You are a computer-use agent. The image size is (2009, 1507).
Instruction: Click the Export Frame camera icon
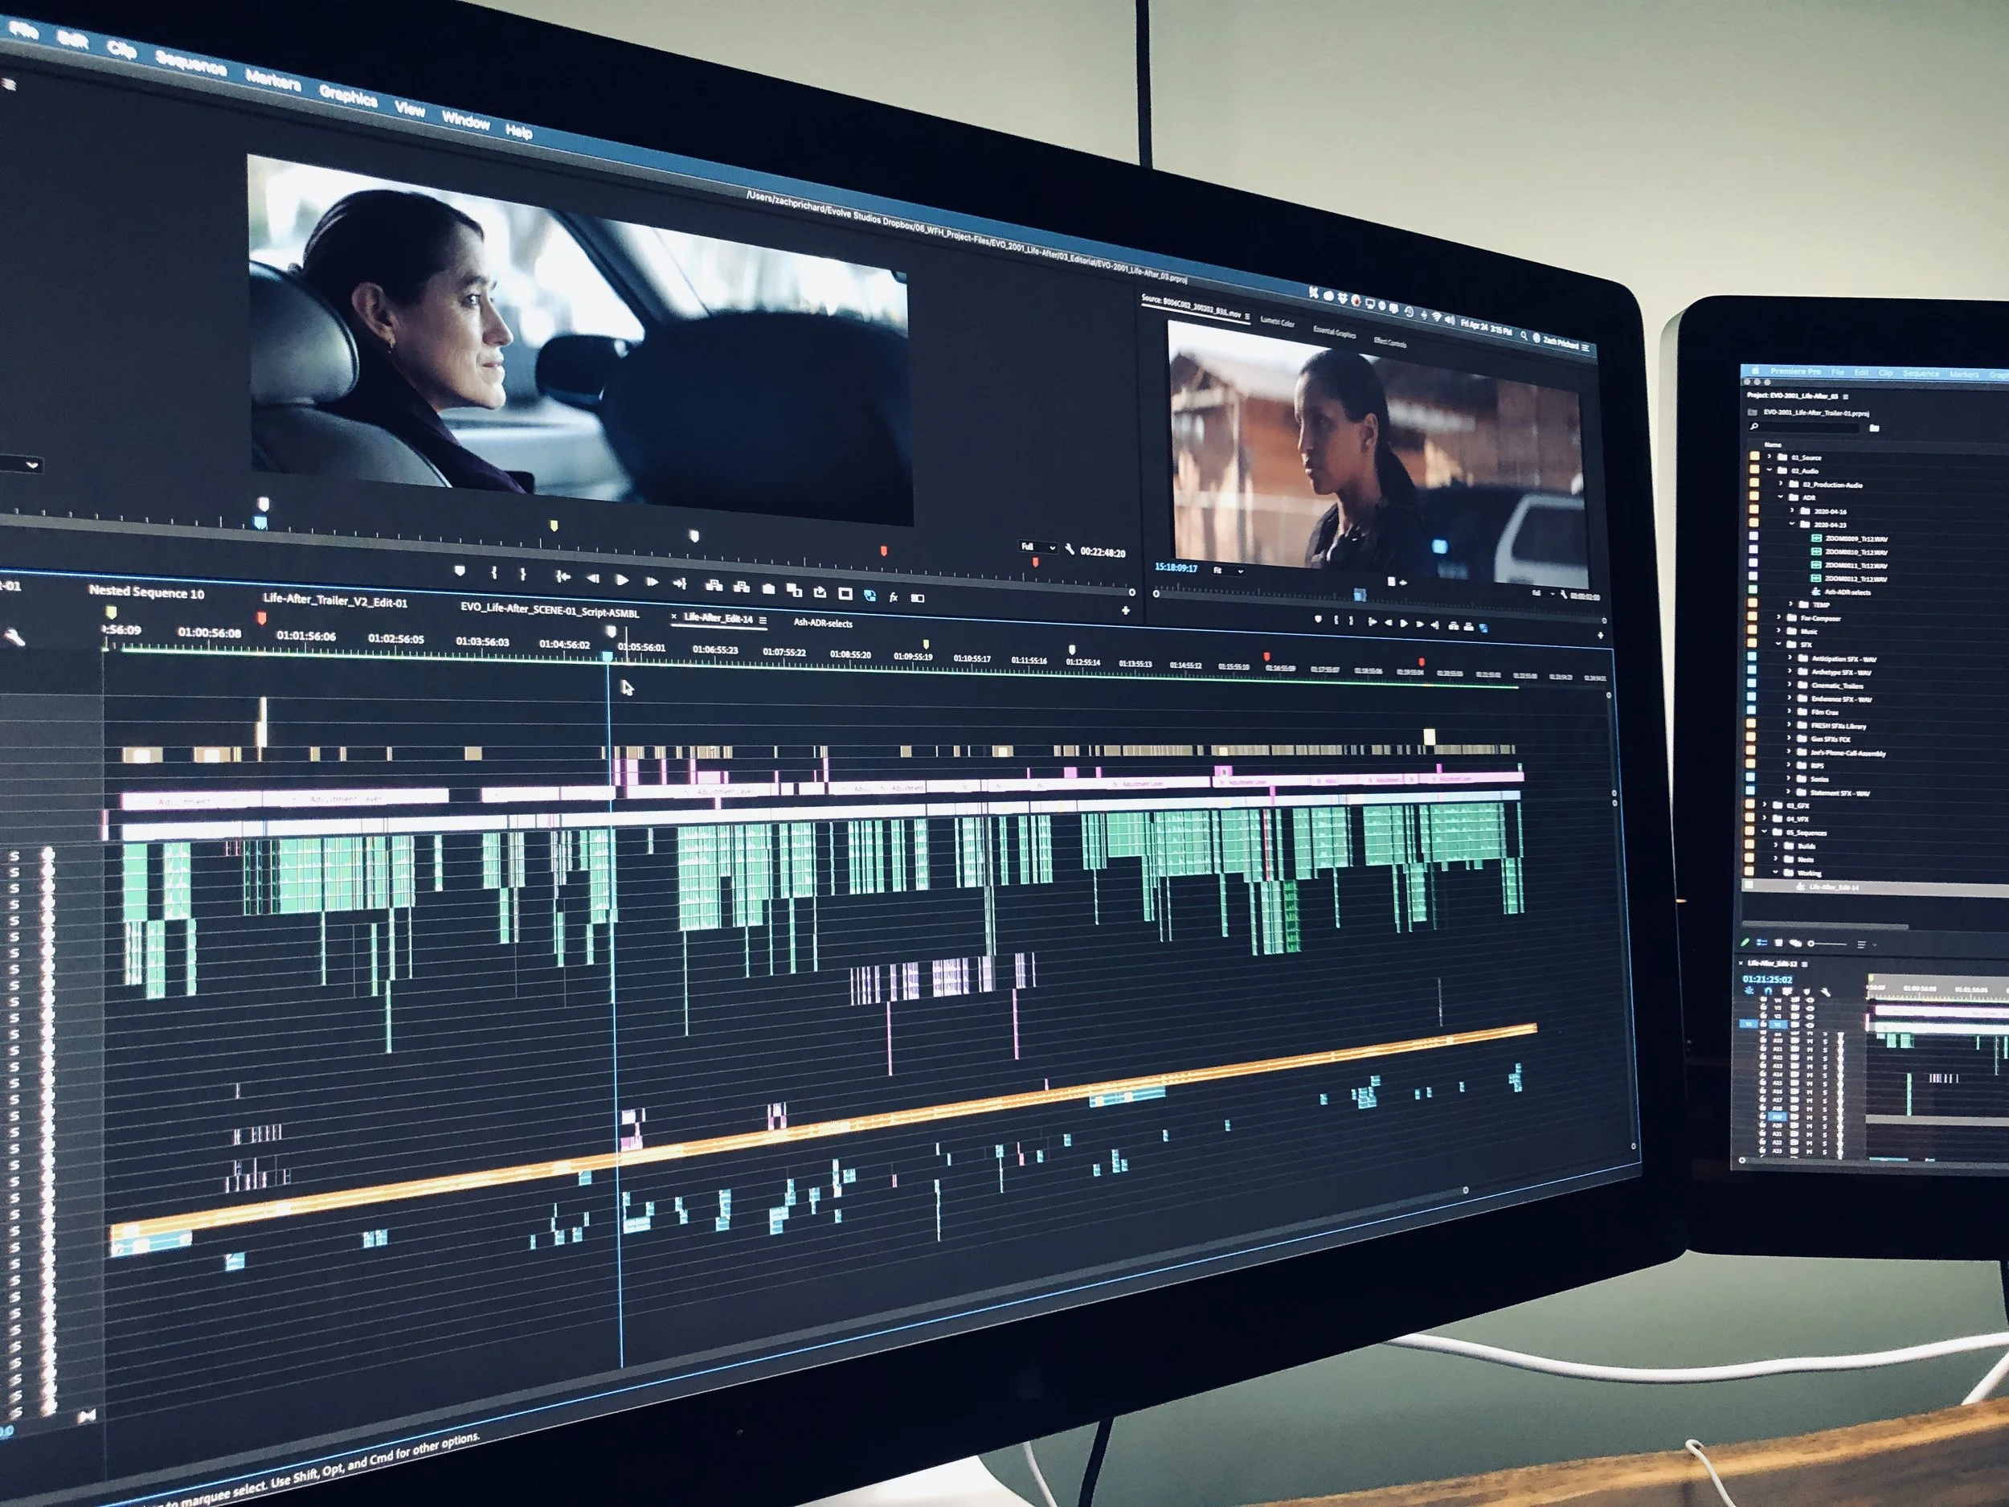pos(769,588)
